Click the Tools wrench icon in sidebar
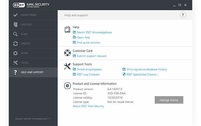The width and height of the screenshot is (201, 126). [15, 63]
